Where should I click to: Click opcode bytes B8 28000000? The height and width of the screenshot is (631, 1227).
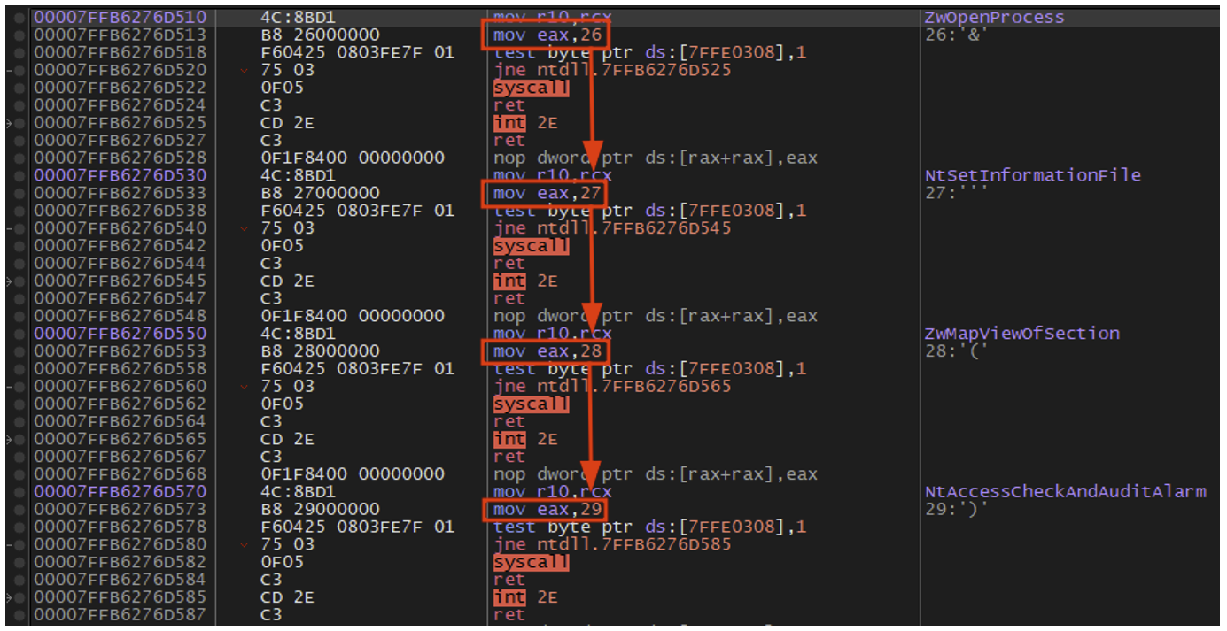click(320, 351)
